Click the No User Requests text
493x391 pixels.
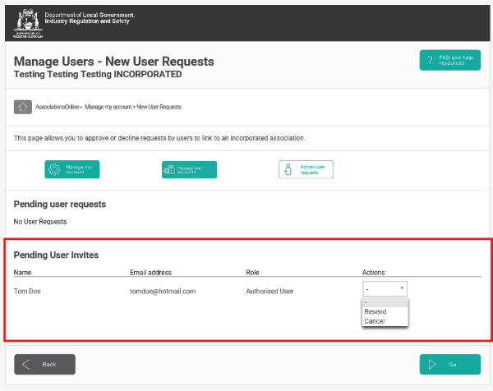click(40, 222)
